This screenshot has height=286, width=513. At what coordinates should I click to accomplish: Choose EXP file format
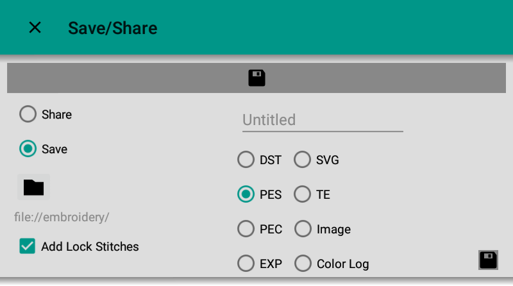[246, 264]
